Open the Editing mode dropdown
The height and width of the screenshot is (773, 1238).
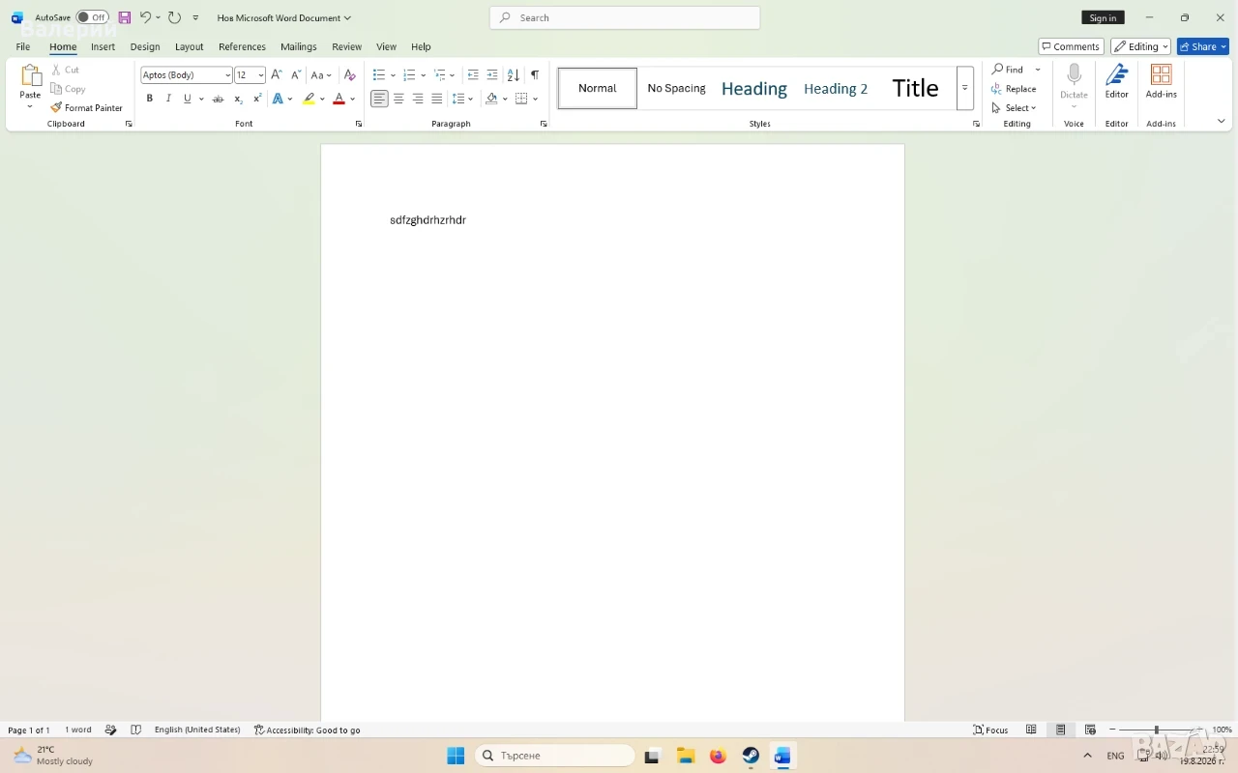[1141, 46]
